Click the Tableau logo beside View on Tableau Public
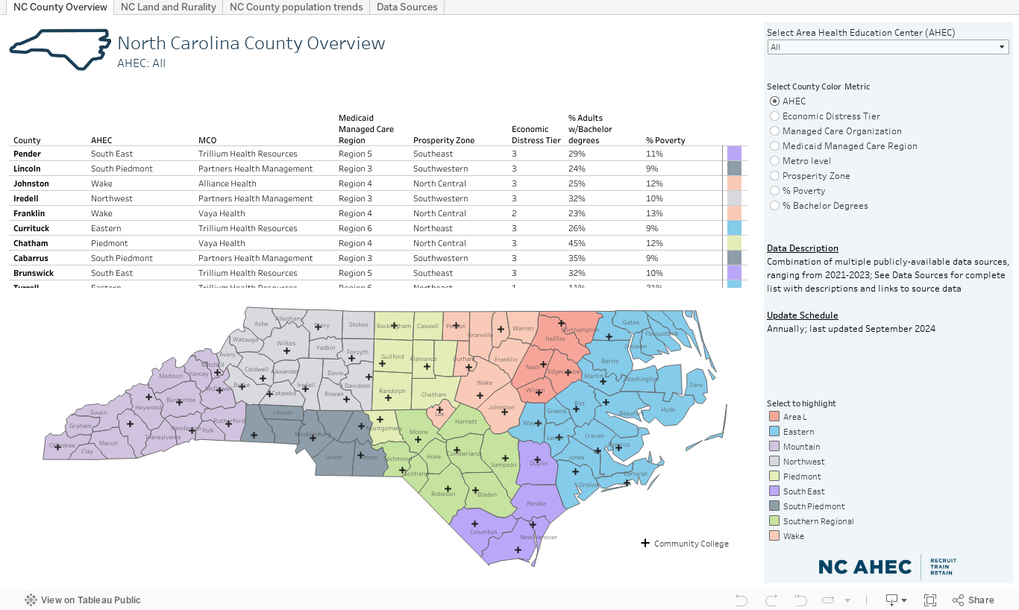 click(31, 600)
